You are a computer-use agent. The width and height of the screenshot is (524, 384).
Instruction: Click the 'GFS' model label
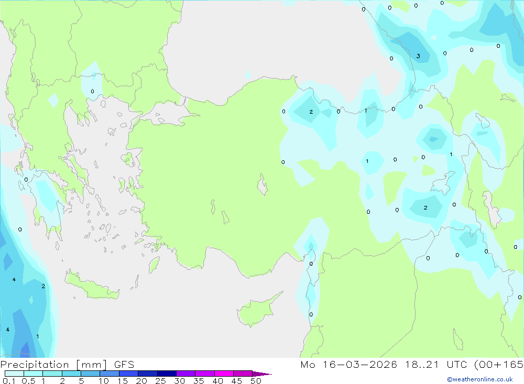tap(124, 364)
